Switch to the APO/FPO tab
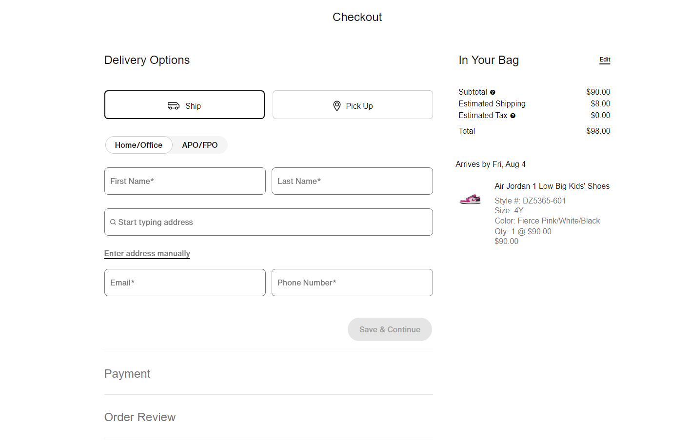Image resolution: width=691 pixels, height=446 pixels. click(x=199, y=145)
